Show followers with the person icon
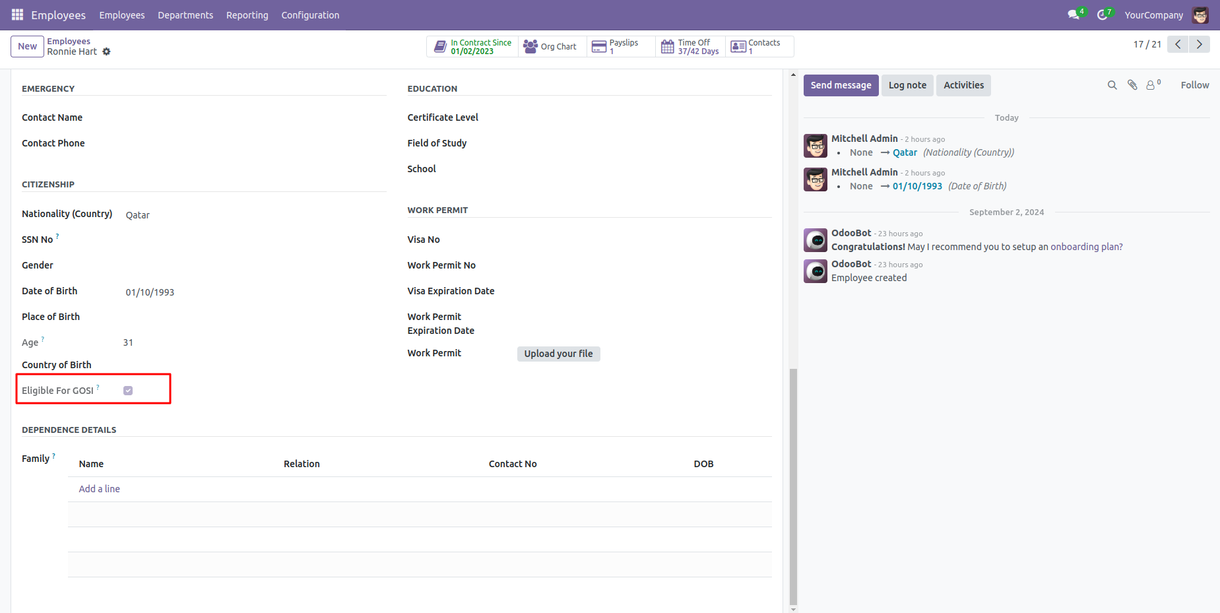The width and height of the screenshot is (1220, 613). [1151, 85]
